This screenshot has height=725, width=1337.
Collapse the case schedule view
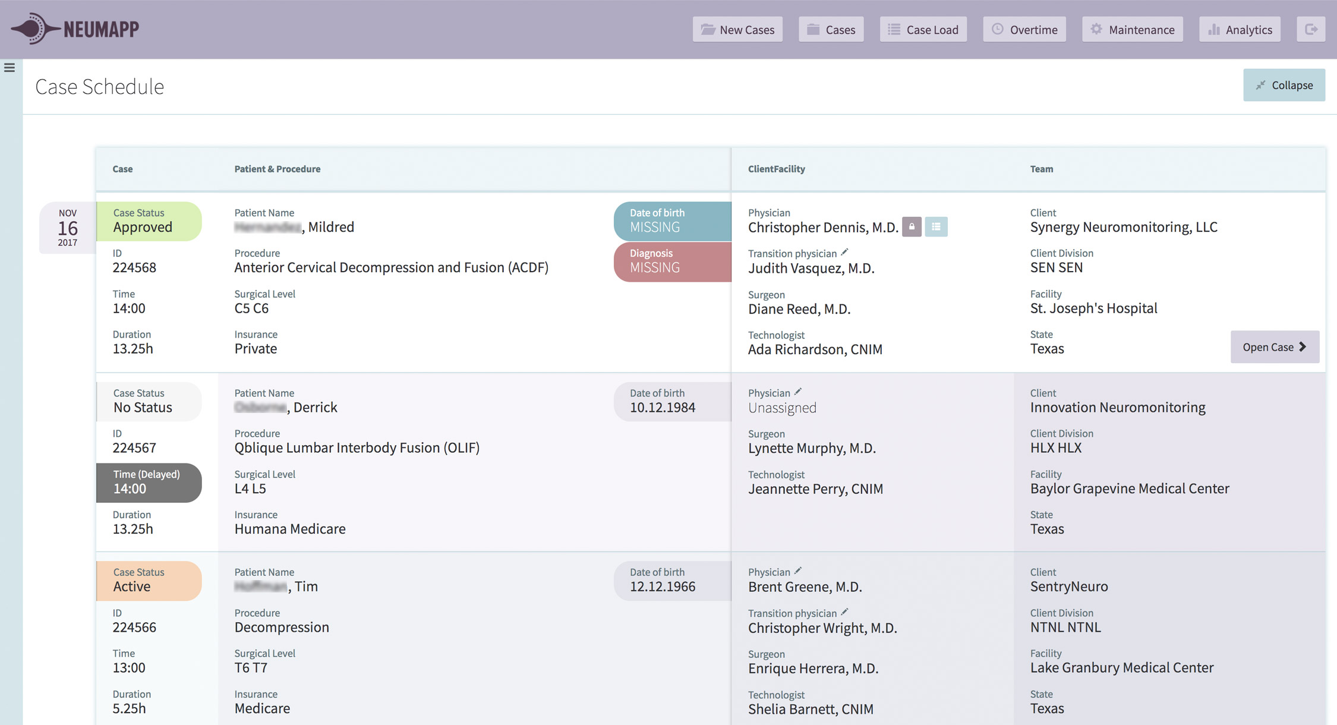(x=1284, y=85)
